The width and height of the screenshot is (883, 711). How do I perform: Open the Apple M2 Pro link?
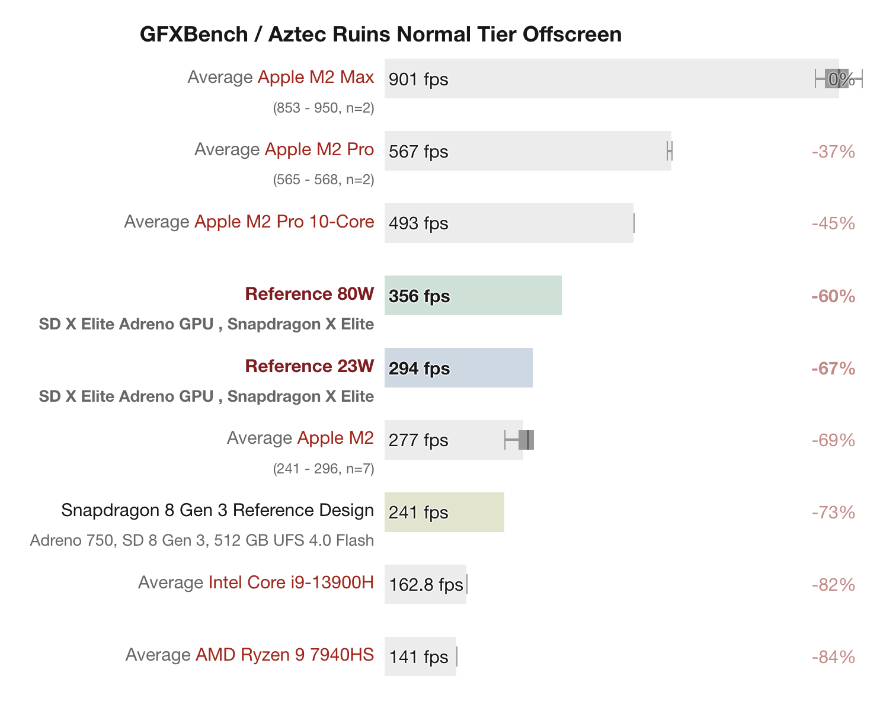[x=319, y=150]
